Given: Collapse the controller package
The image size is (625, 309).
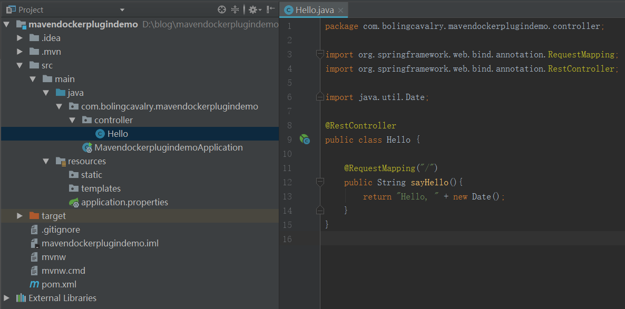Looking at the screenshot, I should [x=72, y=120].
